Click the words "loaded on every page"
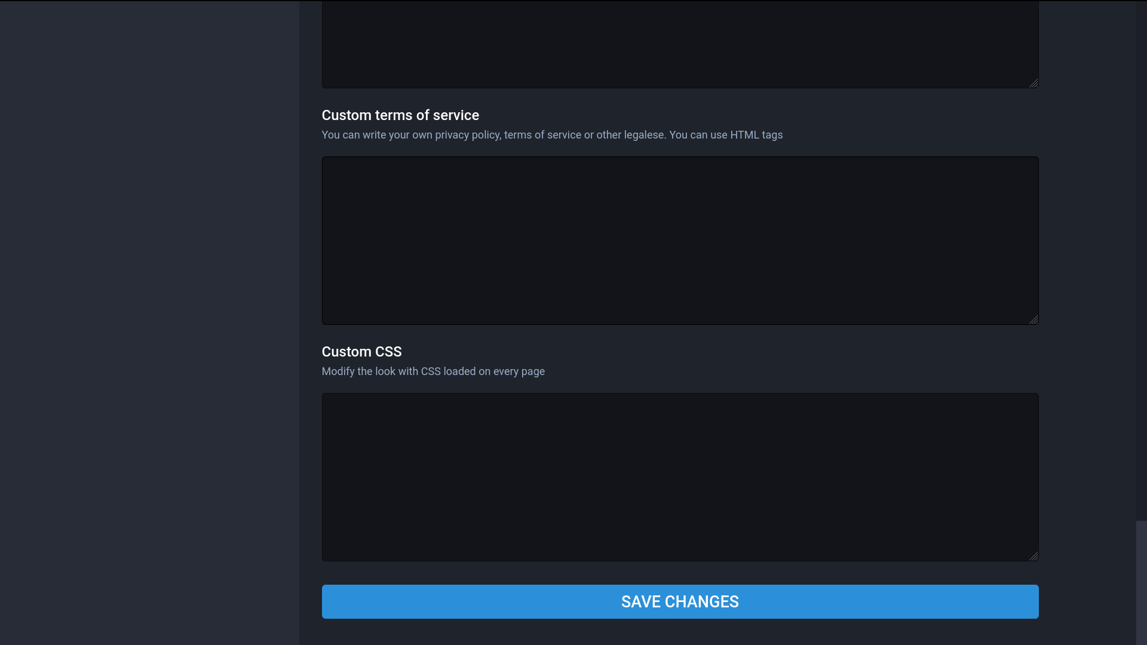Screen dimensions: 1147x645 tap(494, 371)
